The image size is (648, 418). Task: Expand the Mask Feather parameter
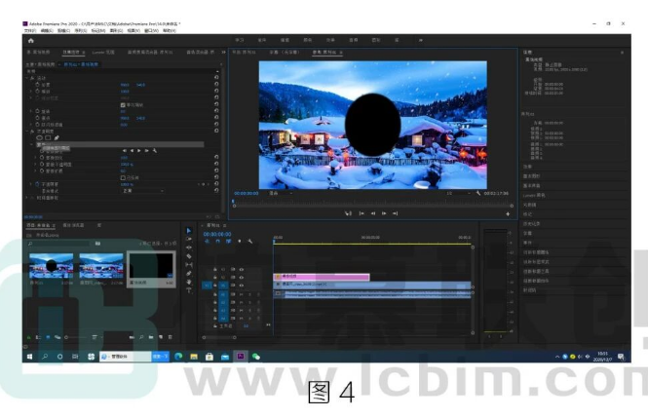(x=35, y=158)
